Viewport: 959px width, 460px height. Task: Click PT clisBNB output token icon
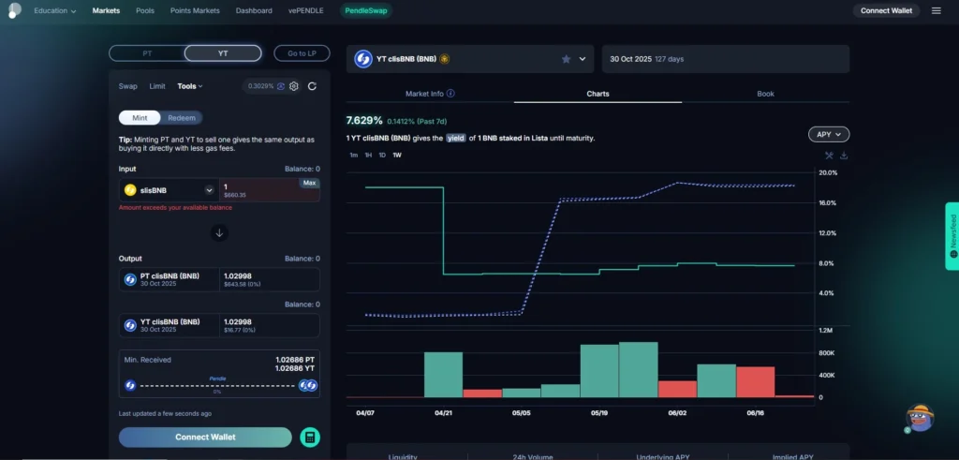coord(130,279)
